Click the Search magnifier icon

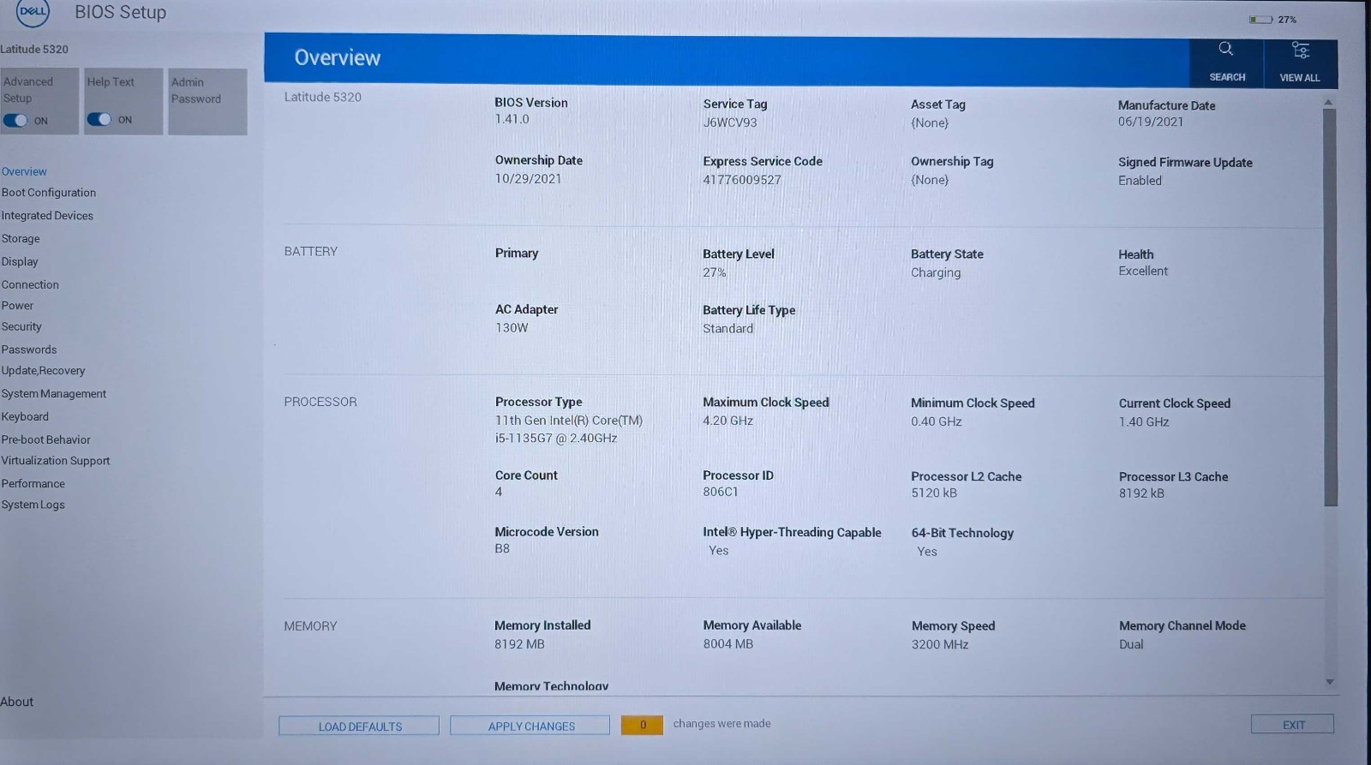(1226, 50)
